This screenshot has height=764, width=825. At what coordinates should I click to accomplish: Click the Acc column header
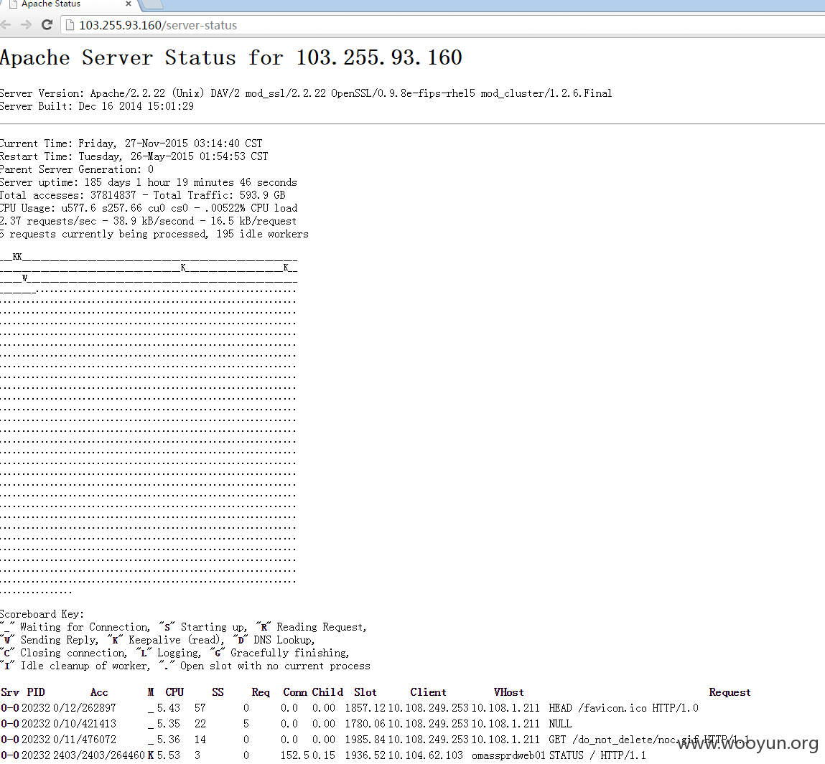point(99,692)
